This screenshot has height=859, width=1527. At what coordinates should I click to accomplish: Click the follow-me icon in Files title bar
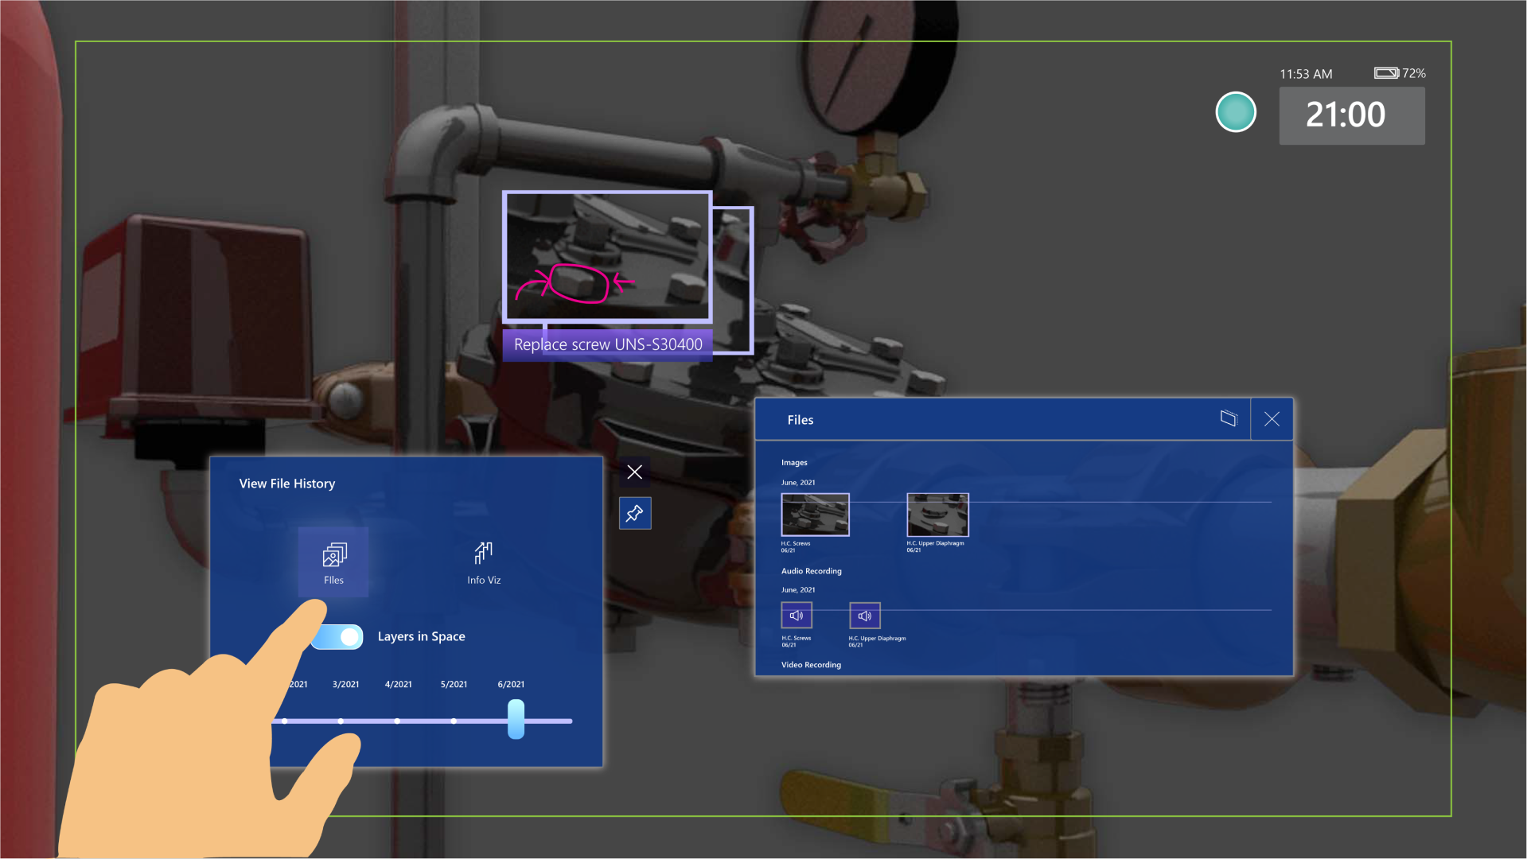1229,418
